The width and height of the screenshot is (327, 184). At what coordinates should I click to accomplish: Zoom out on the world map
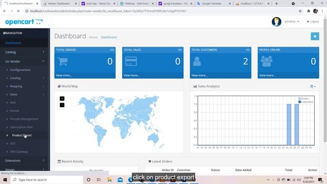[62, 105]
